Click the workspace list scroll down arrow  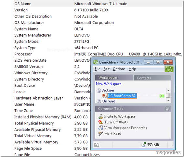click(168, 101)
